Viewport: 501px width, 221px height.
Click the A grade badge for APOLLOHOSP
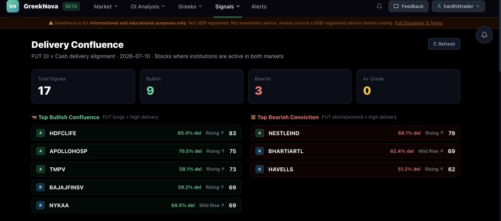[x=40, y=151]
